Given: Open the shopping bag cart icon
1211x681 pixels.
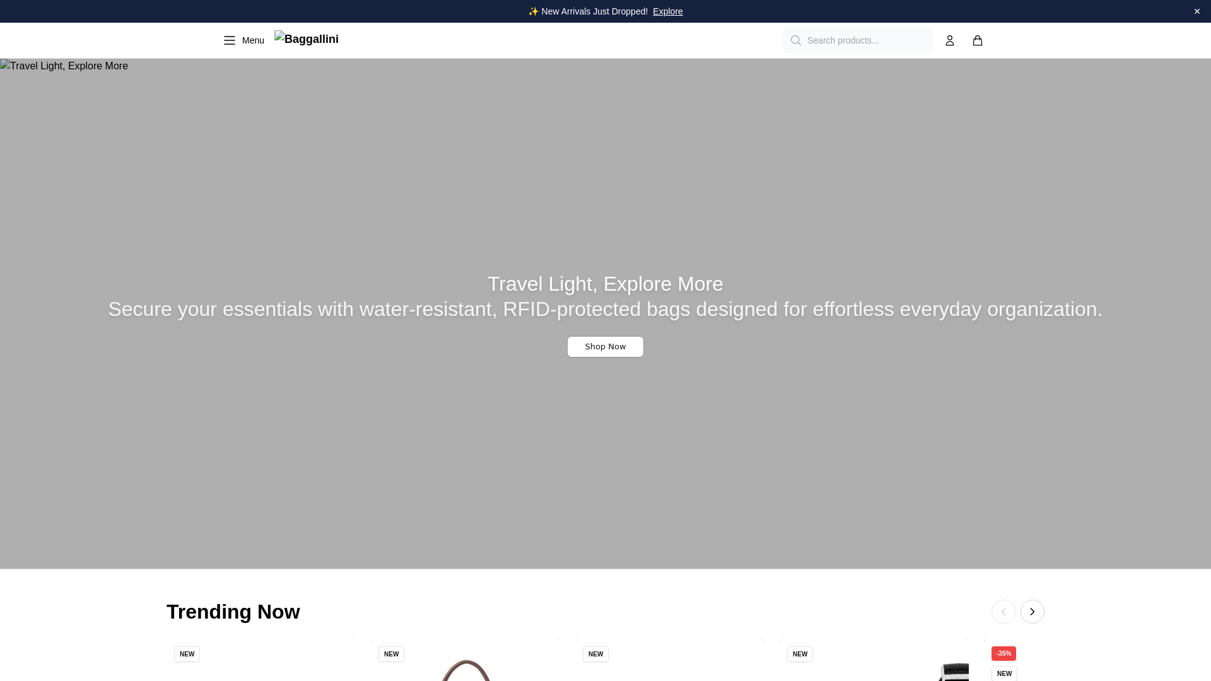Looking at the screenshot, I should 977,40.
